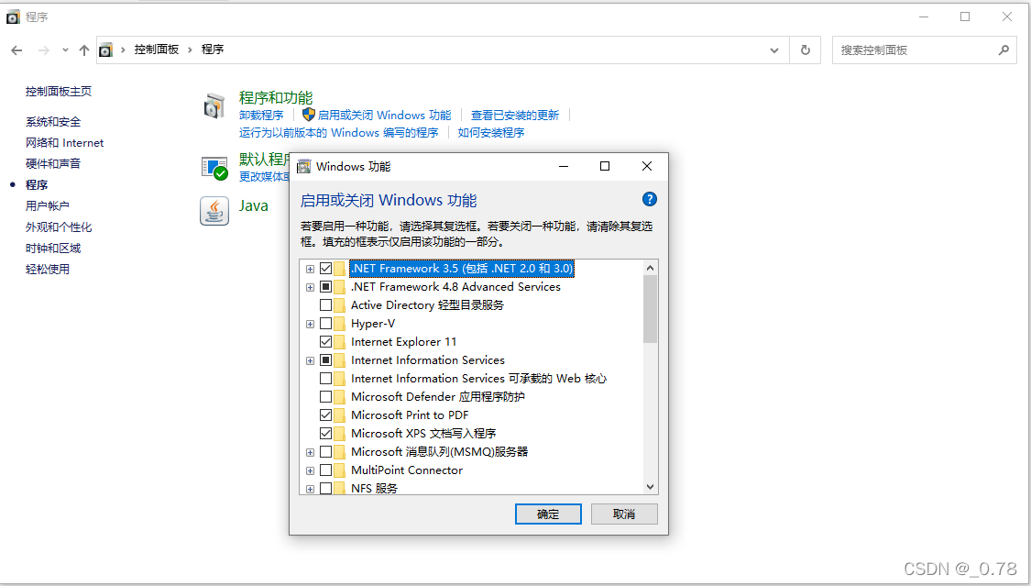The height and width of the screenshot is (586, 1031).
Task: Open 启用或关闭 Windows 功能 link
Action: point(384,116)
